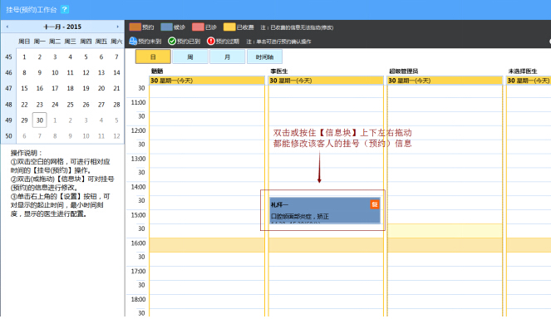Viewport: 551px width, 319px height.
Task: Select date 14 in the mini calendar
Action: click(116, 72)
